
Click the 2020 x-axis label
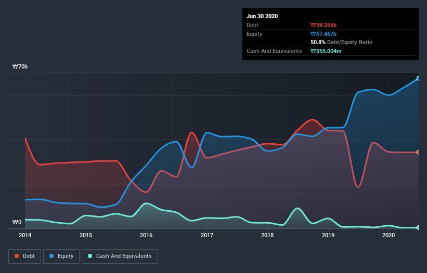click(389, 235)
